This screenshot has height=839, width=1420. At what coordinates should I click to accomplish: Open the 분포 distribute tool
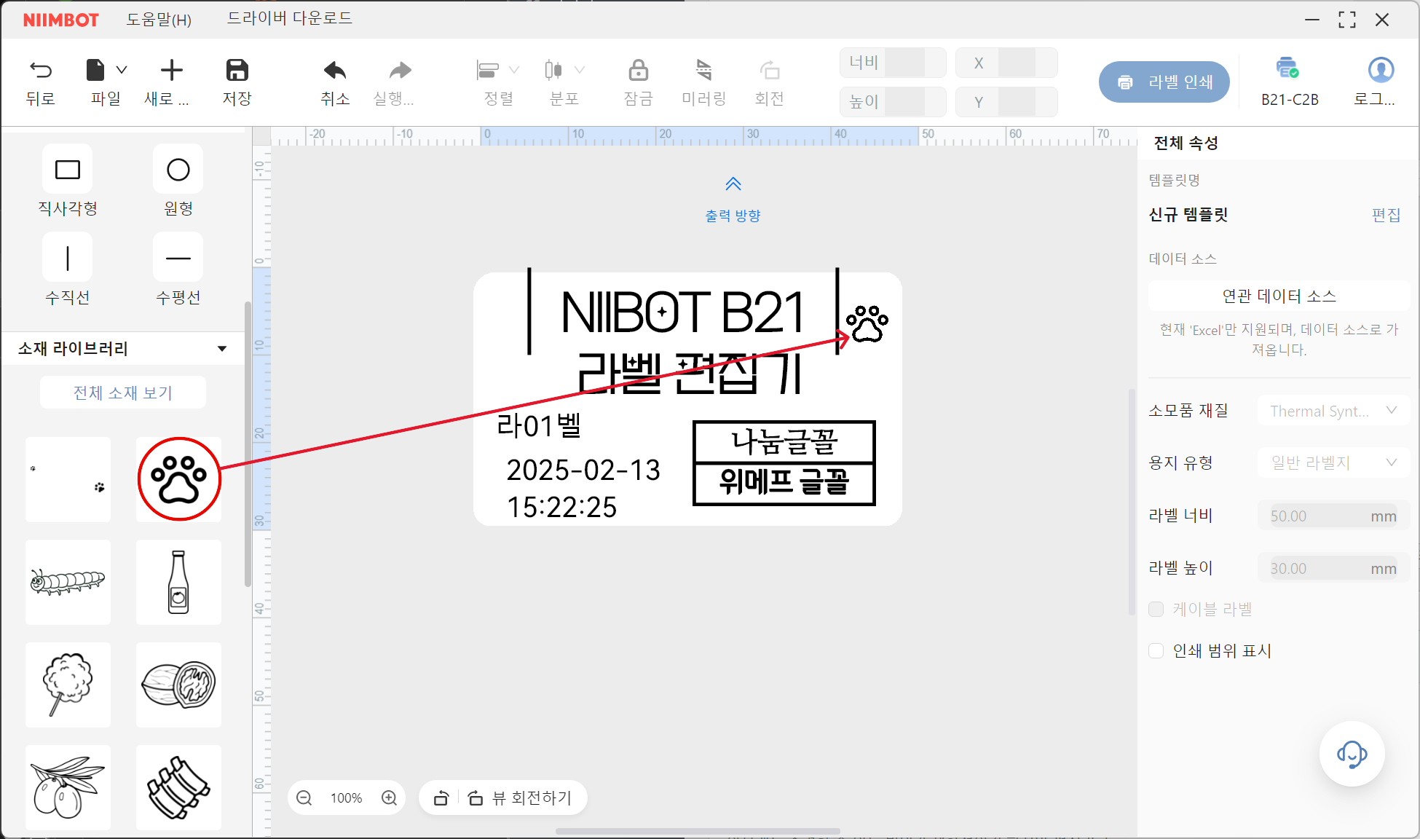553,70
